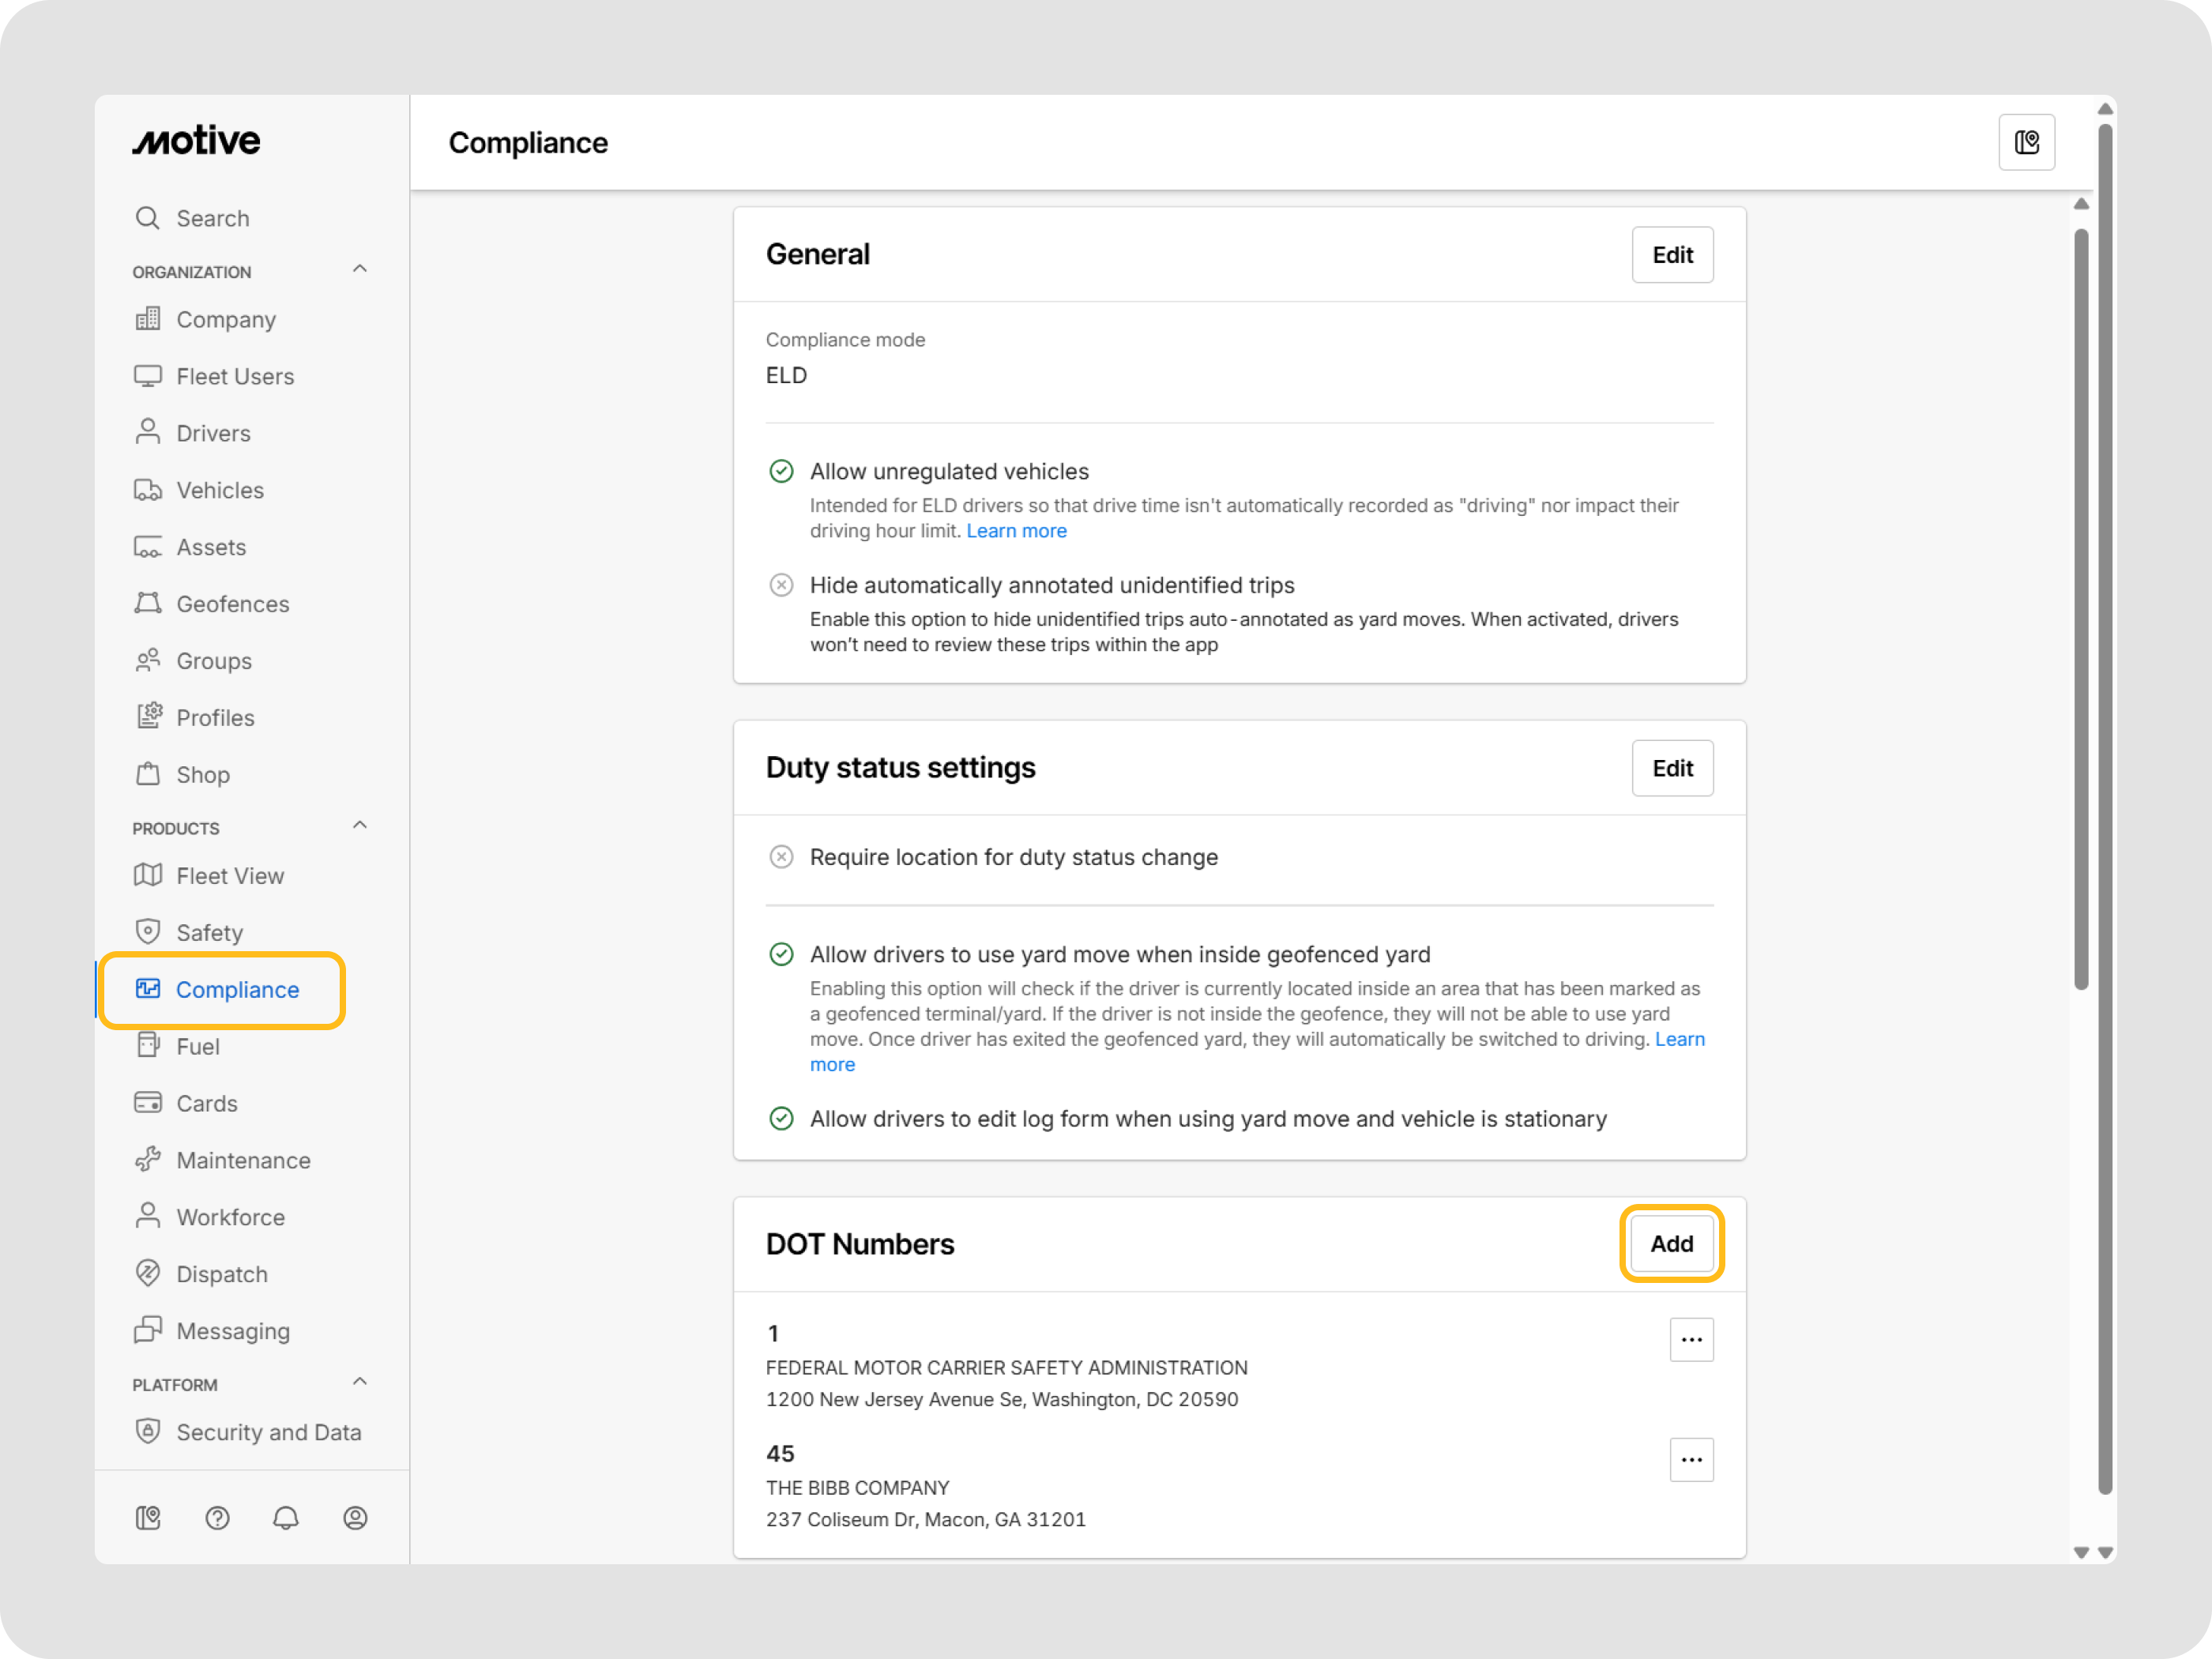Select Maintenance in the sidebar
Image resolution: width=2212 pixels, height=1659 pixels.
tap(243, 1160)
